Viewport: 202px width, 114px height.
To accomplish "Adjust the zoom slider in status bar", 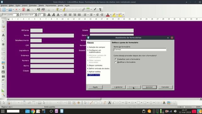I will tap(185, 107).
